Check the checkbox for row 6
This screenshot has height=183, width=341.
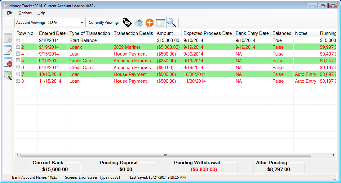pos(18,67)
